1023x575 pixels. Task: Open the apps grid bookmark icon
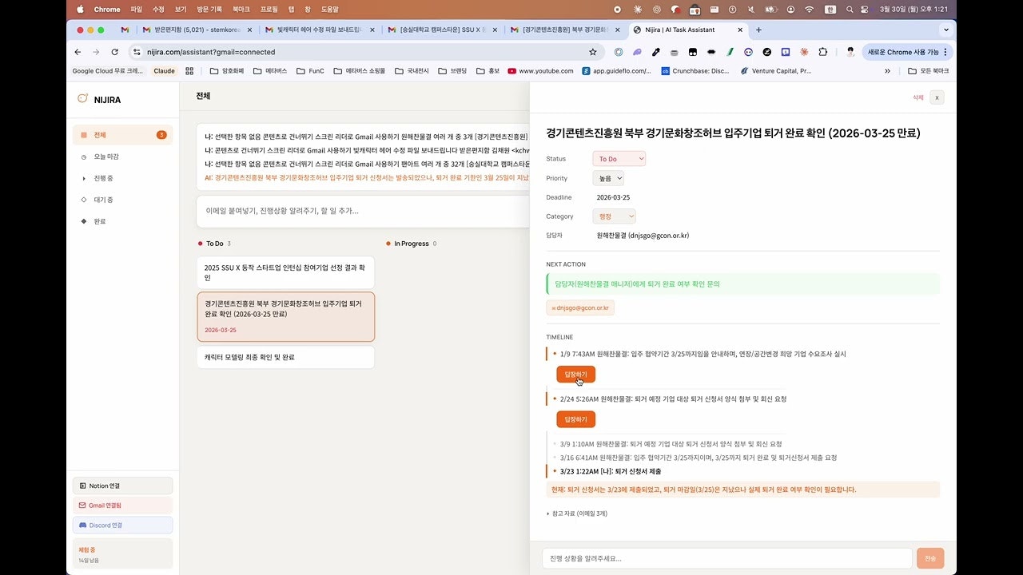click(x=189, y=71)
